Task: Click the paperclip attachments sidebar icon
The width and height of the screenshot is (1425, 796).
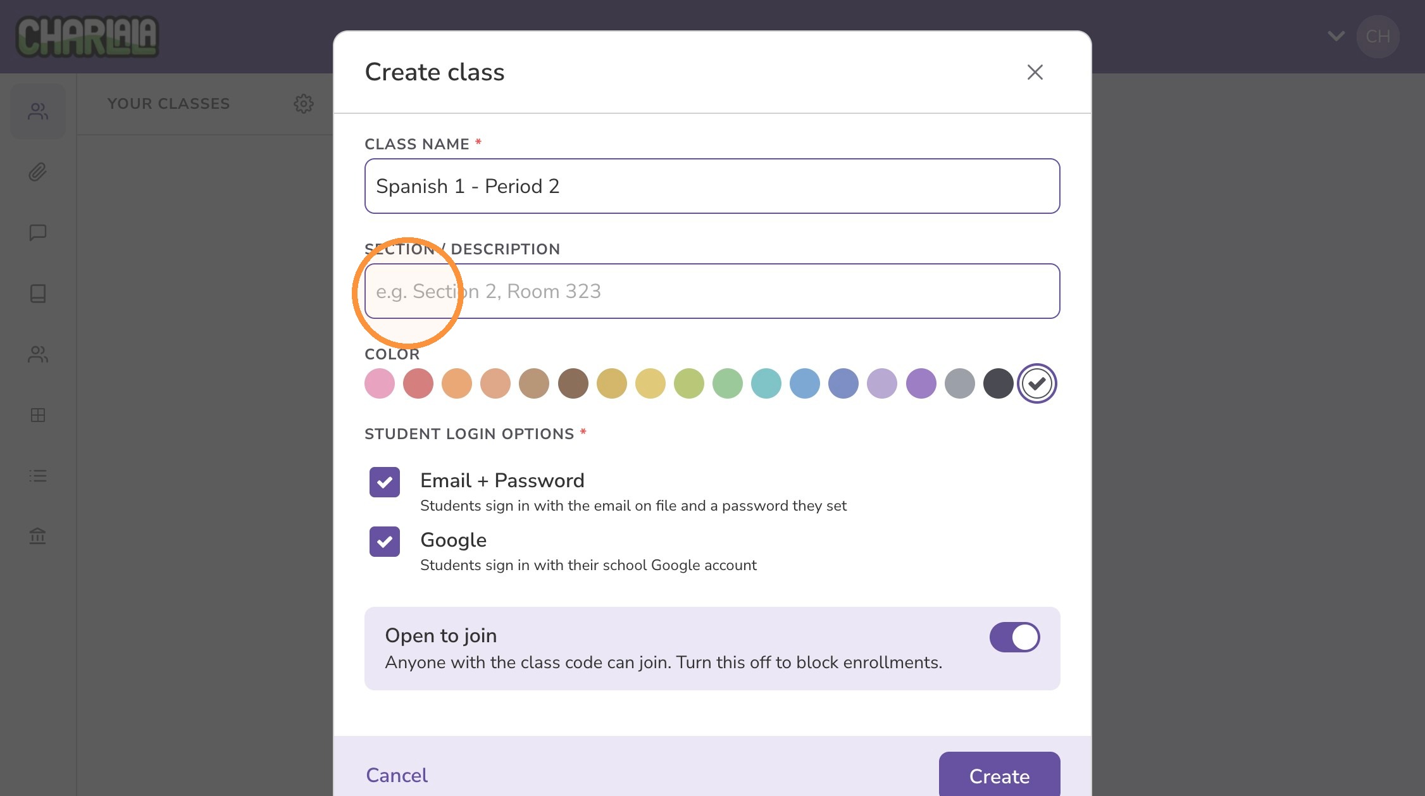Action: 38,172
